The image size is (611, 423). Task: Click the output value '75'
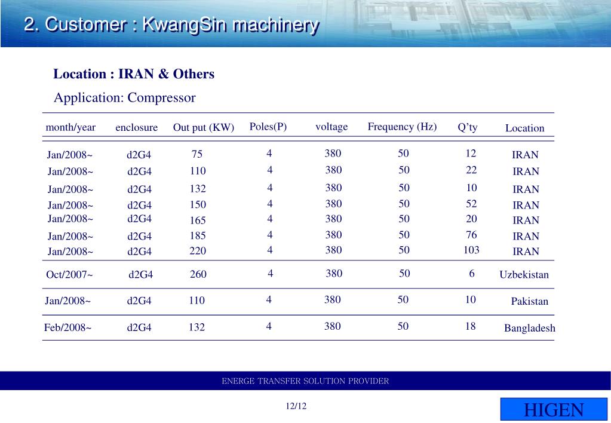196,154
